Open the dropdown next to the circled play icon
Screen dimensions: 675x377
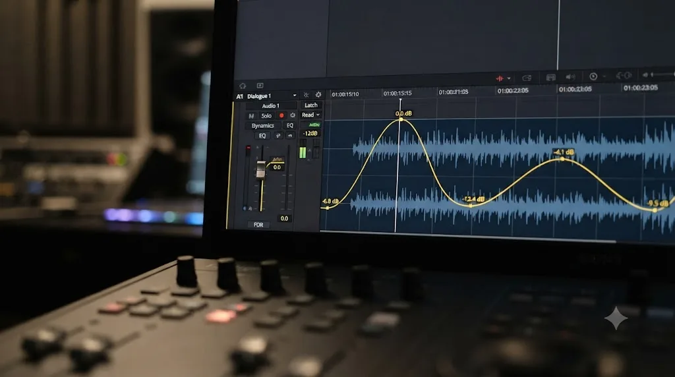604,76
